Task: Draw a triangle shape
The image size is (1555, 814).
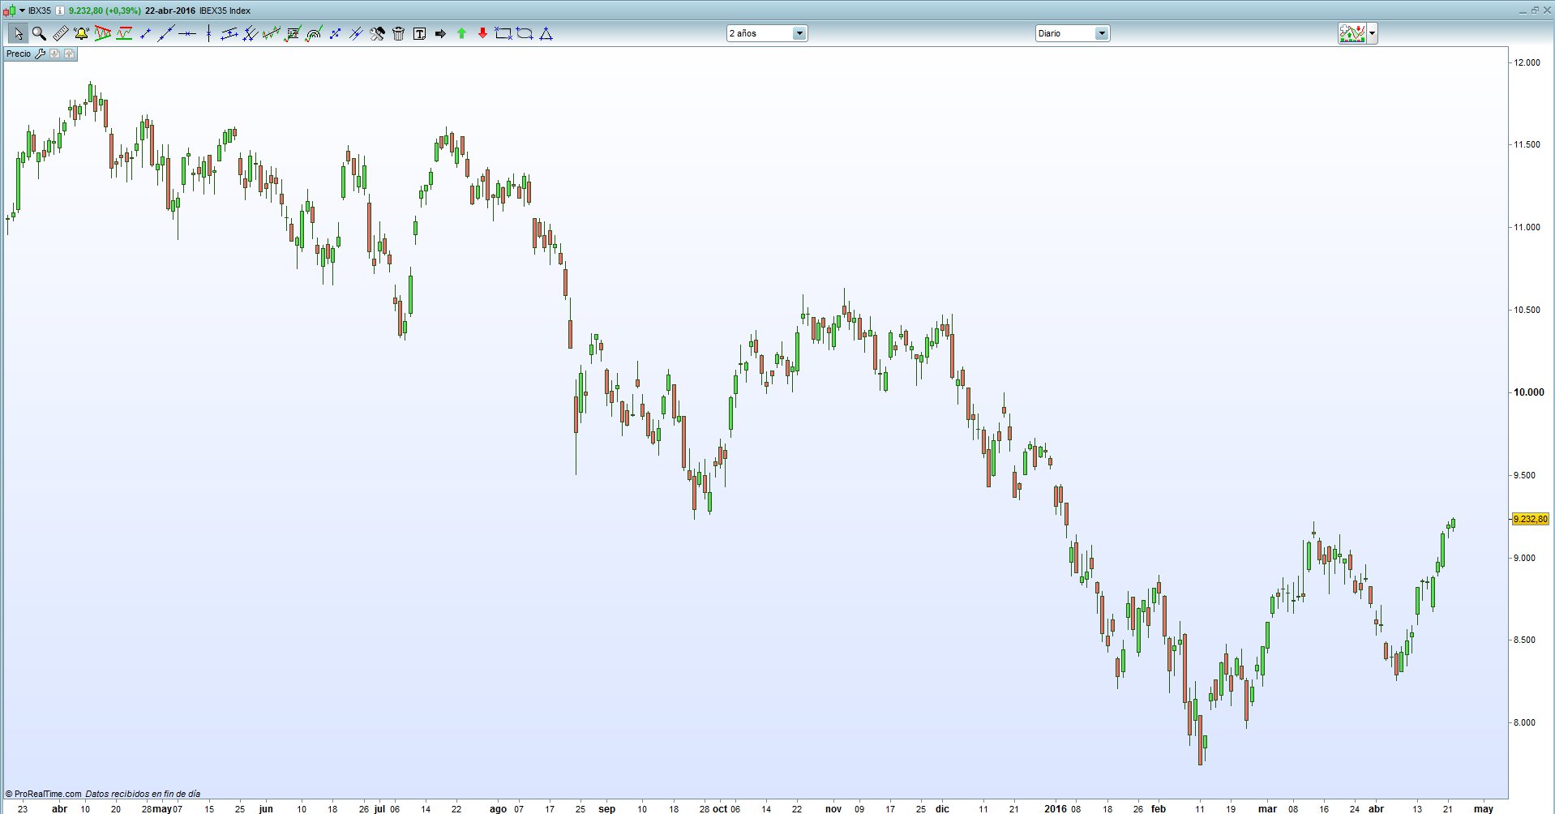Action: (x=546, y=33)
